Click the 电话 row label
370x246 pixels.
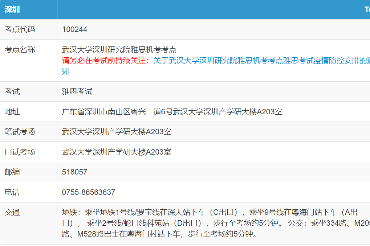click(12, 192)
